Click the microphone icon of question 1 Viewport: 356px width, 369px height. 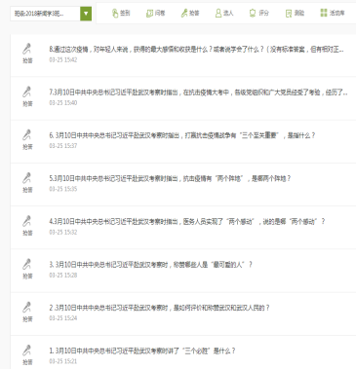[x=27, y=351]
